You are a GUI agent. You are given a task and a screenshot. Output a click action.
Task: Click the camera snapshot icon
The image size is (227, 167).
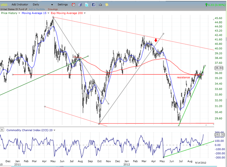100,5
